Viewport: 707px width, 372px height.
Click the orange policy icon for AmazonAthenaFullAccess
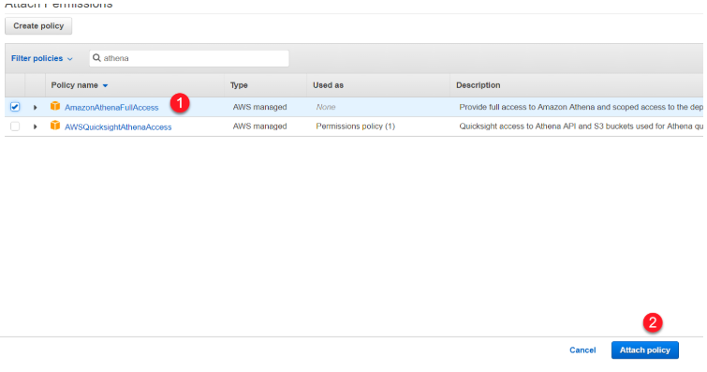[x=55, y=106]
